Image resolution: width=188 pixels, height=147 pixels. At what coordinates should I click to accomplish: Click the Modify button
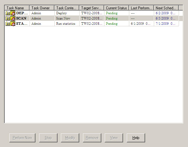[70, 138]
